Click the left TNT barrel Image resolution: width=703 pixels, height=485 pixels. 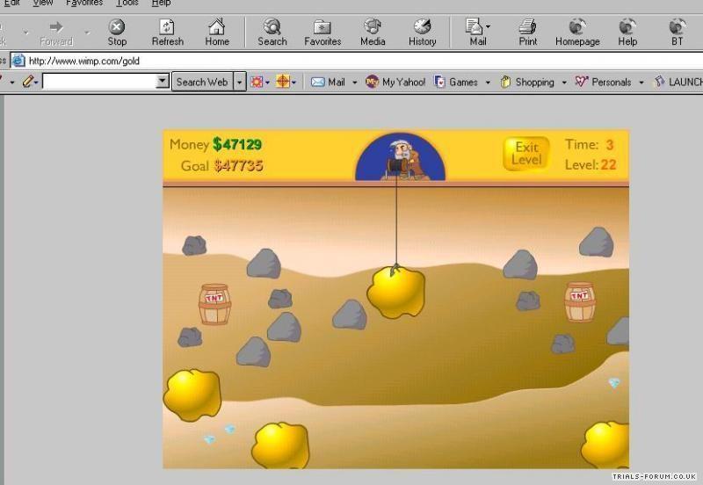pos(214,304)
